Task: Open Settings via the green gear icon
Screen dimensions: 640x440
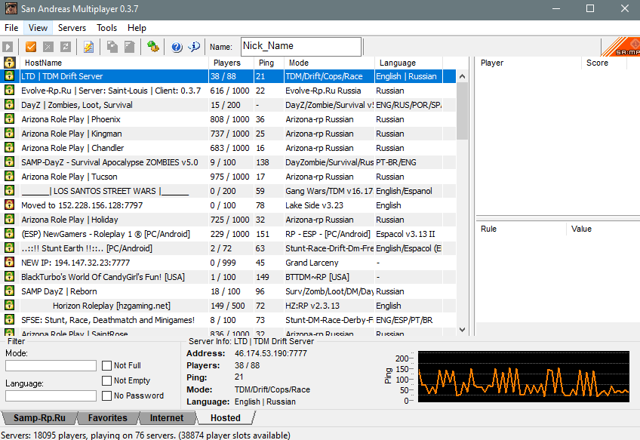Action: [153, 47]
